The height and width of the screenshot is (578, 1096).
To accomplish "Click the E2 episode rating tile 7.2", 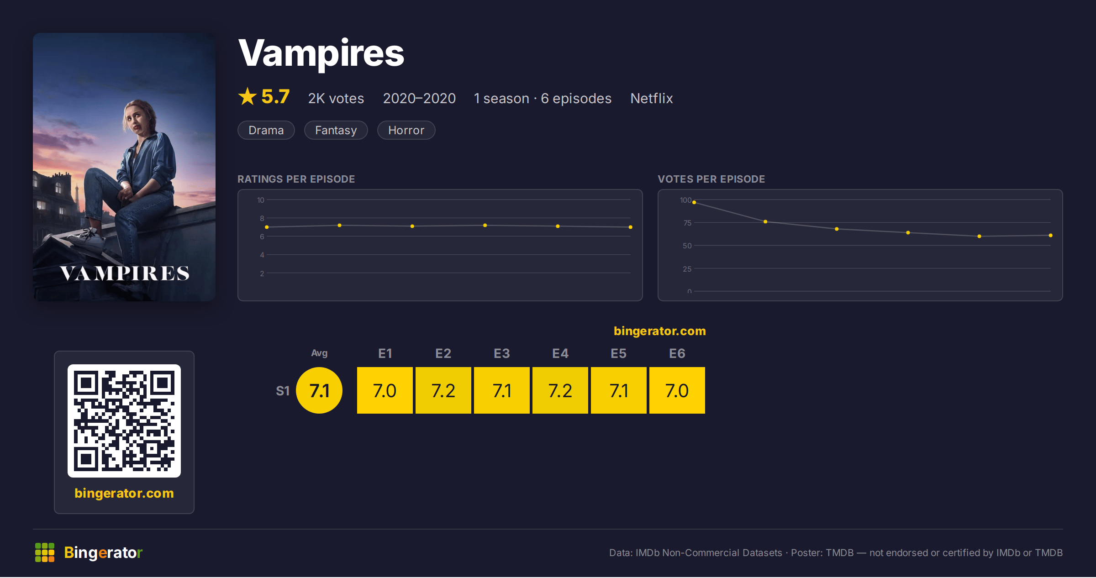I will pos(443,390).
